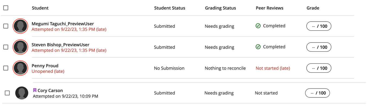
Task: Tick the select-all checkbox in header
Action: [6, 8]
